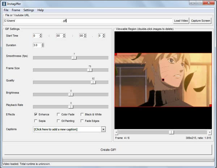217x168 pixels.
Task: Click the '389x215, ratio: 1.815' text
Action: (x=199, y=138)
